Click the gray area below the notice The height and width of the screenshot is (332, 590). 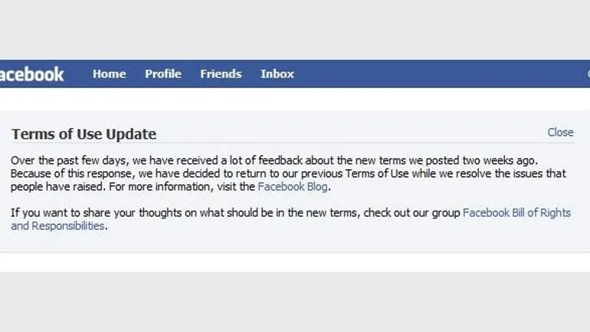click(x=295, y=303)
